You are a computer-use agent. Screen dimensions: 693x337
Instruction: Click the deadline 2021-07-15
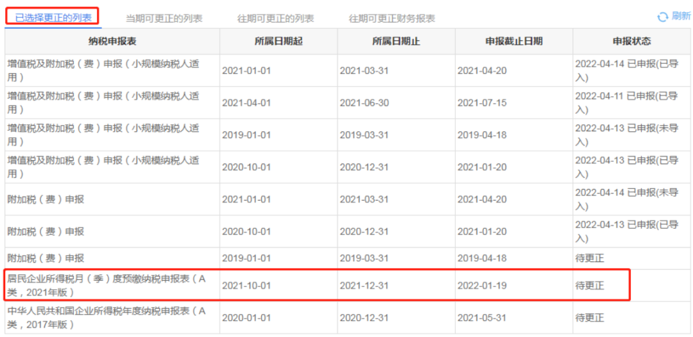(x=482, y=103)
